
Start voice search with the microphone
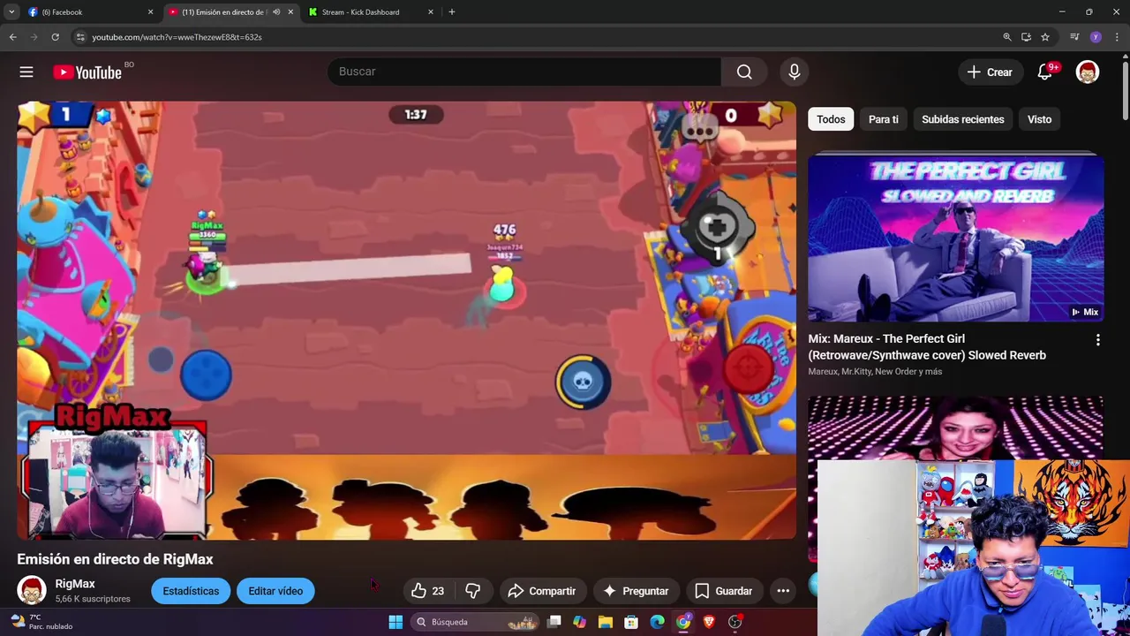tap(794, 72)
